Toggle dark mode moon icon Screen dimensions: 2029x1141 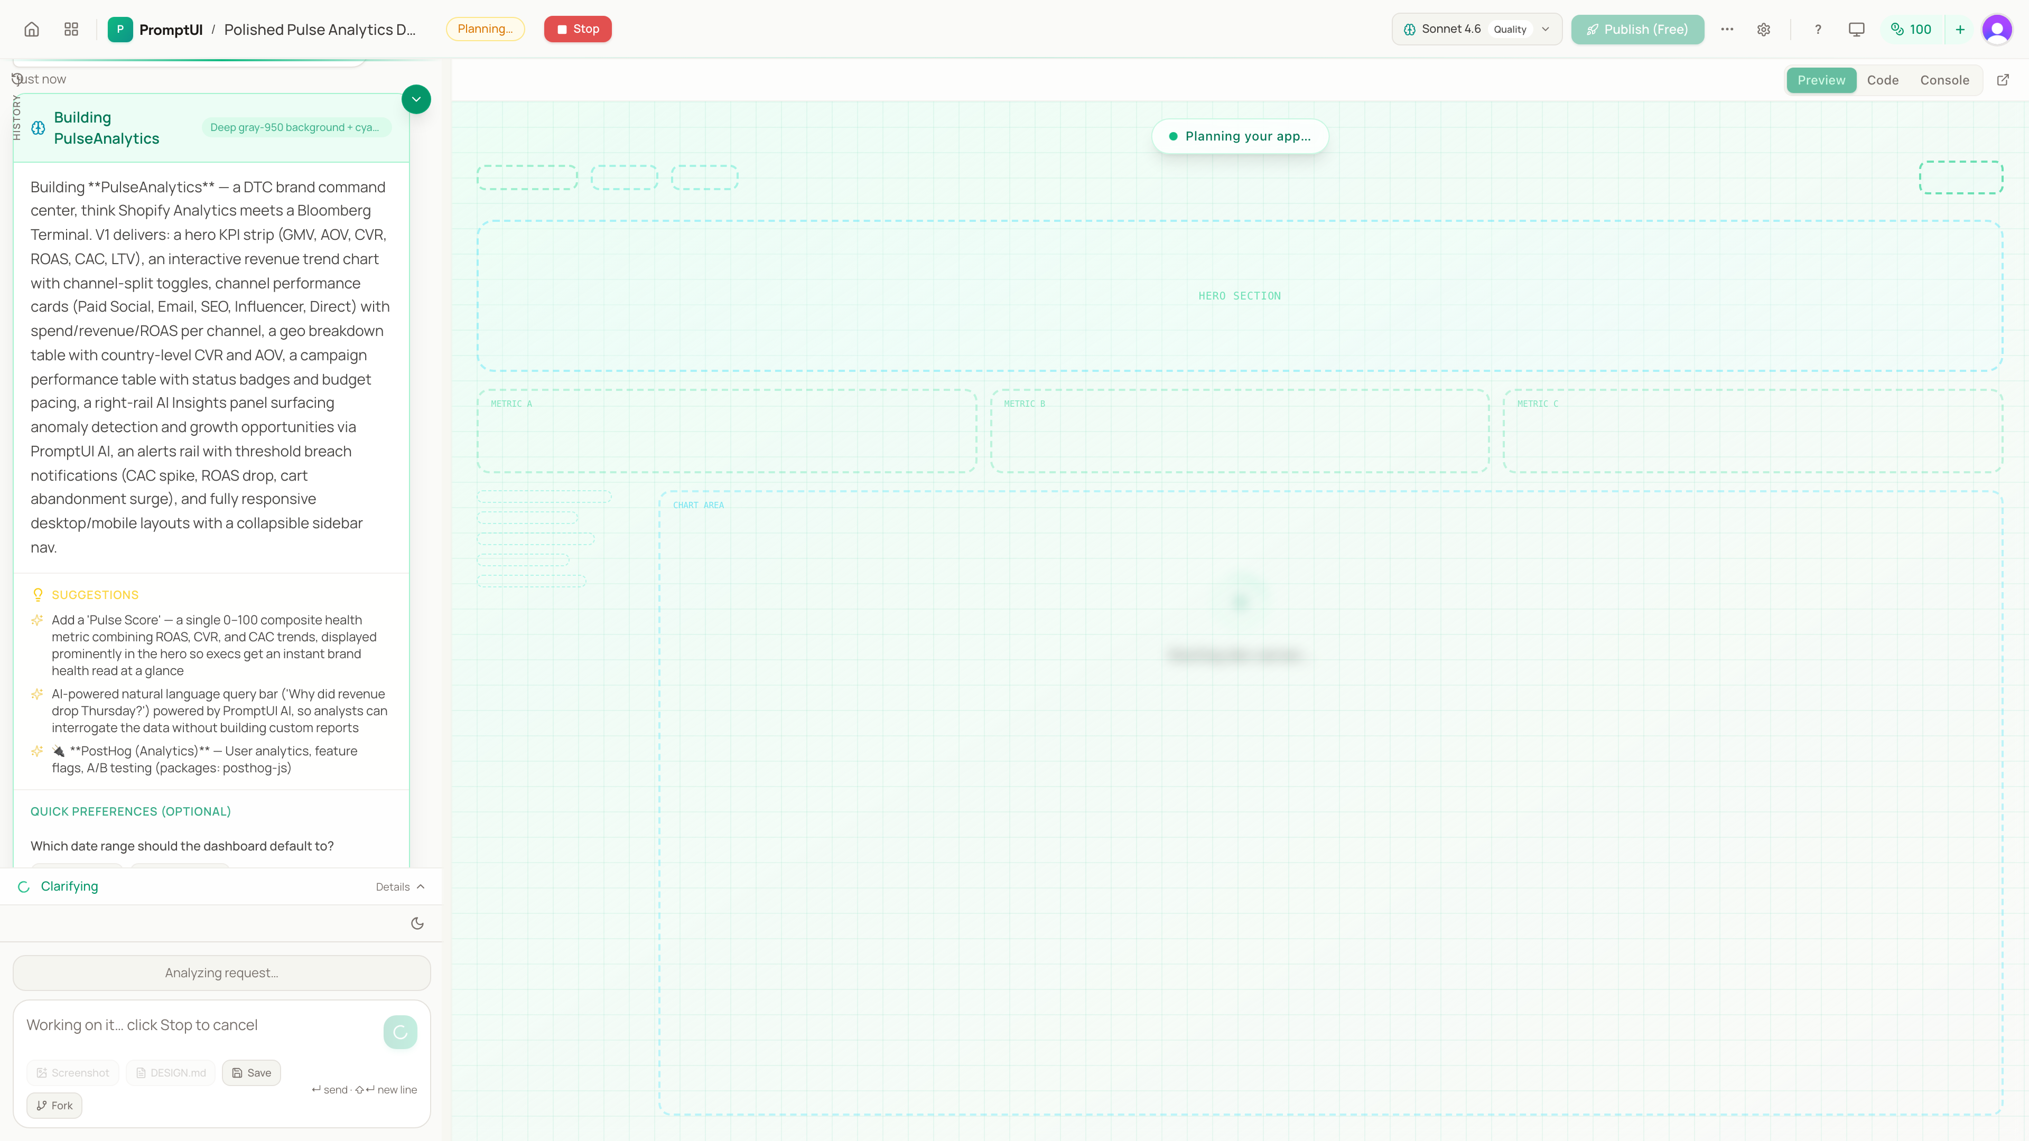[417, 923]
